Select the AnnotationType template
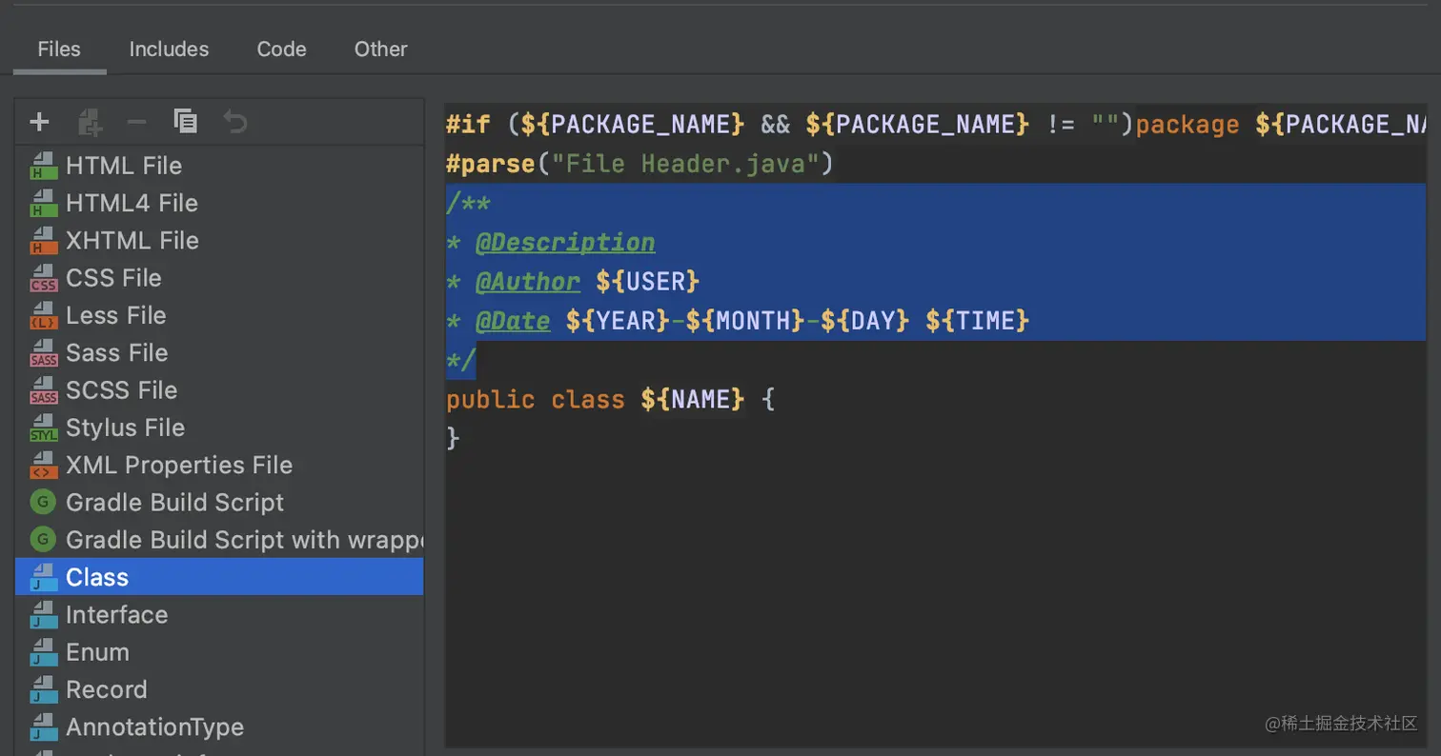Screen dimensions: 1441x756 click(x=219, y=727)
